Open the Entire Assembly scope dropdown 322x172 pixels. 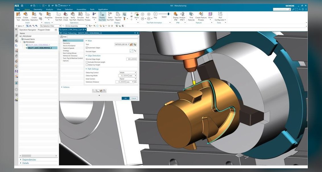[x=77, y=26]
